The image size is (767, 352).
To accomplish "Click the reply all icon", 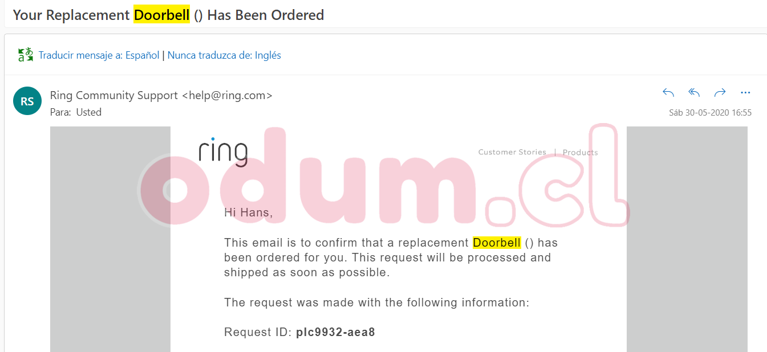I will click(694, 93).
